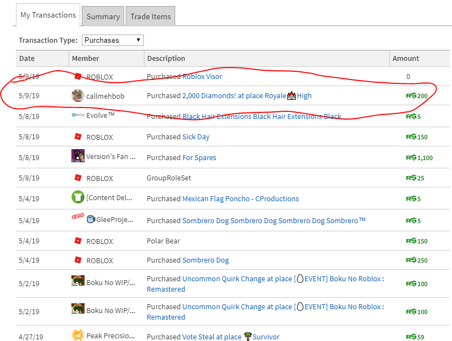Open the Sombrero Dog item link for R$250

tap(205, 260)
